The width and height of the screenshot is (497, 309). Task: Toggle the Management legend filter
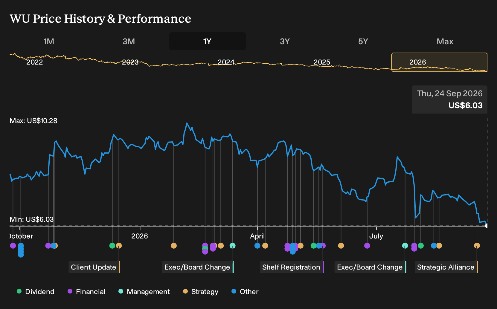click(x=144, y=292)
